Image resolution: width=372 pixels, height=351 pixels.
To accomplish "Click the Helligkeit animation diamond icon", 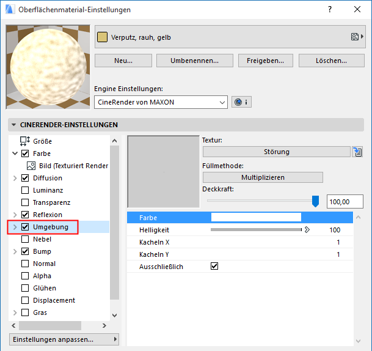I will tap(307, 230).
